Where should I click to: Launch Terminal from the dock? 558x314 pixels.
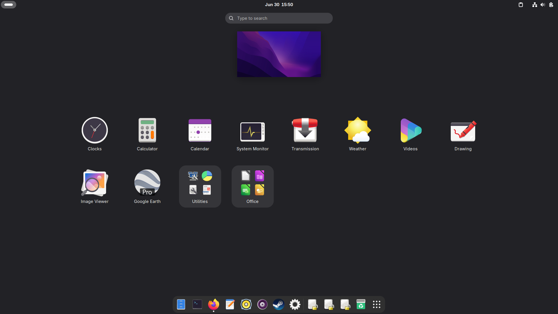point(197,304)
